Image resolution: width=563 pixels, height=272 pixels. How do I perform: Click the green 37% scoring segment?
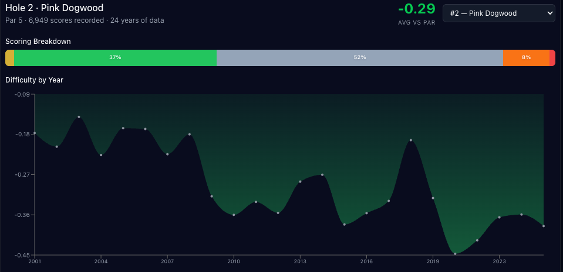[x=115, y=58]
